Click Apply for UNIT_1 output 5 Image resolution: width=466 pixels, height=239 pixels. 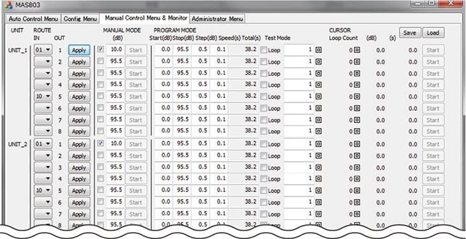[79, 97]
